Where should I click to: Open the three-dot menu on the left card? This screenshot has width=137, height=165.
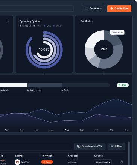8,20
